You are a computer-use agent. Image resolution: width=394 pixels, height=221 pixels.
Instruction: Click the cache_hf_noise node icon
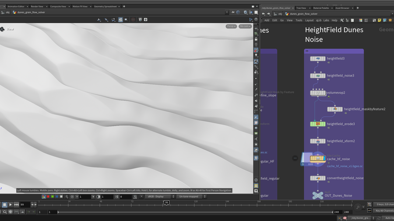317,159
